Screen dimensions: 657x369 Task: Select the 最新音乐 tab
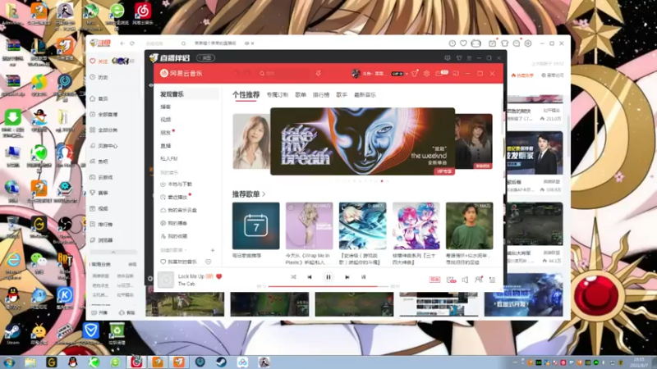365,95
